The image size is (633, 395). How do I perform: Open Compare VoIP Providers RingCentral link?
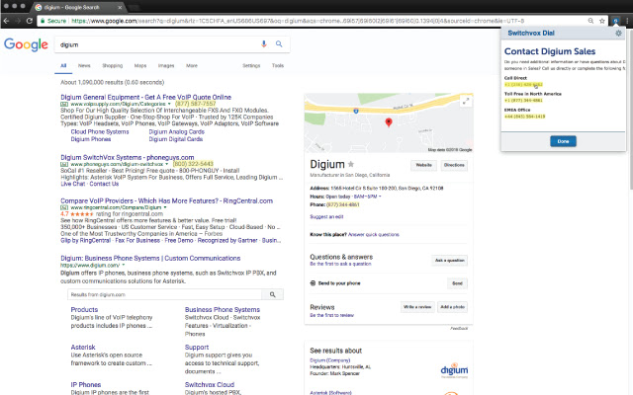click(x=166, y=200)
